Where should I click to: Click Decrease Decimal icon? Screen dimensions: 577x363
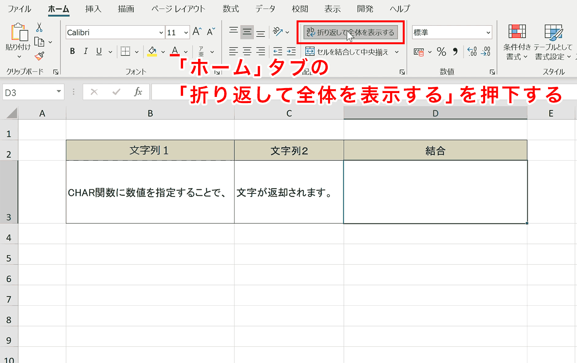point(486,52)
